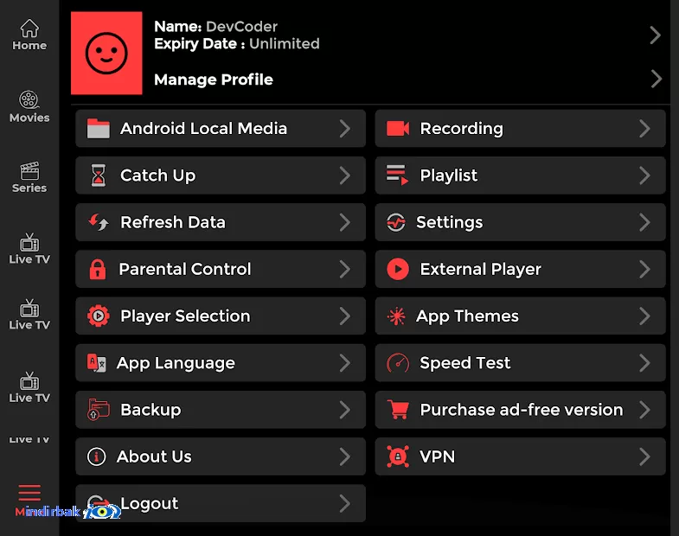Select the App Themes label
The image size is (679, 536).
(x=467, y=316)
